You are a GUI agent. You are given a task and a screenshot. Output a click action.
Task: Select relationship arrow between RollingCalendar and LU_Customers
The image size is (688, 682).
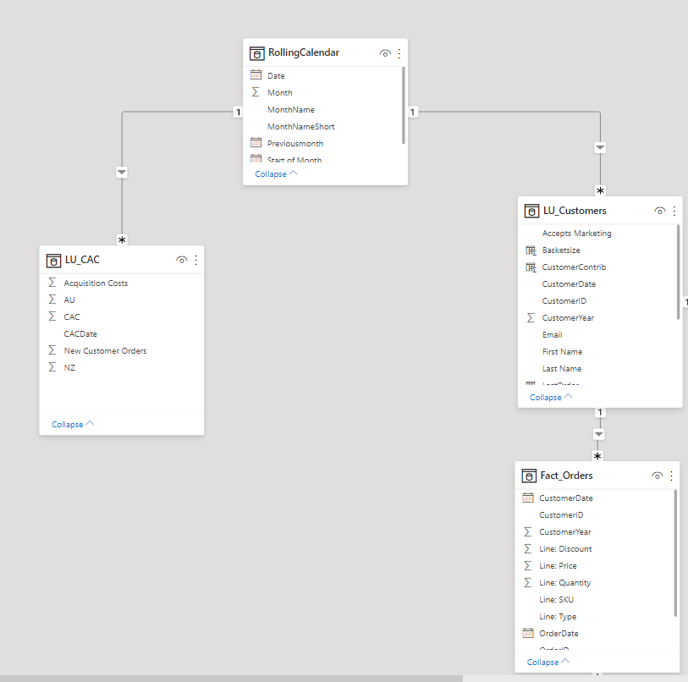(x=600, y=147)
